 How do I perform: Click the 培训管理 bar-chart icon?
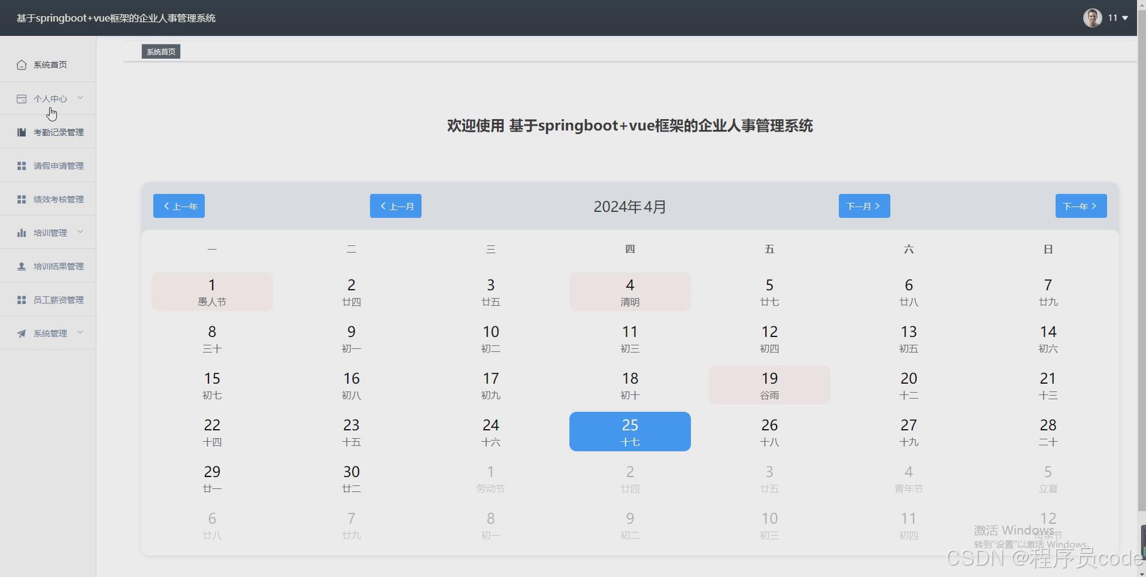(x=21, y=232)
